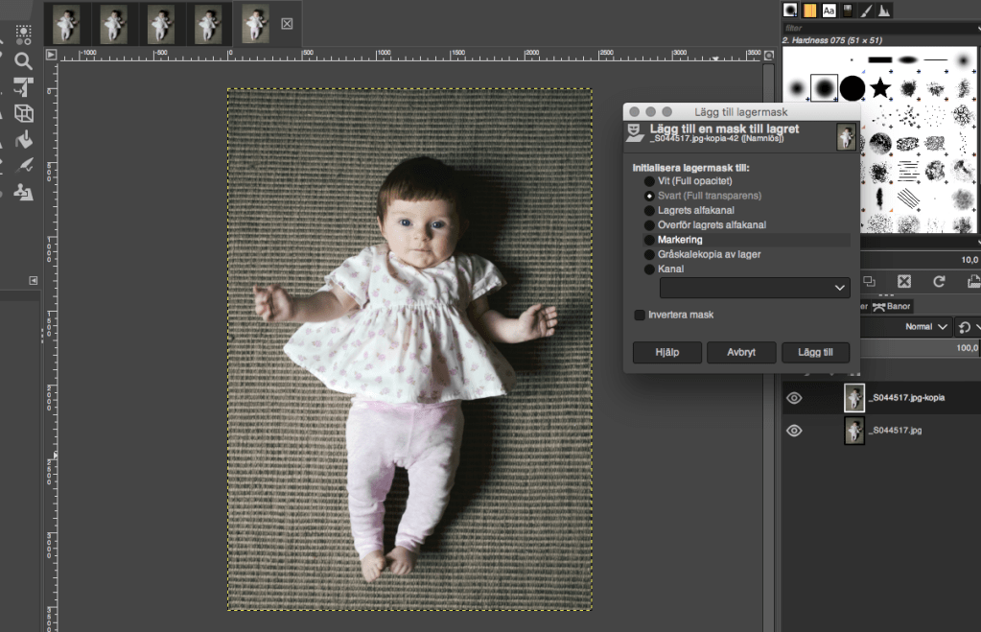Screen dimensions: 981x632
Task: Hide the _S044517.jpg-kopia layer
Action: pyautogui.click(x=794, y=398)
